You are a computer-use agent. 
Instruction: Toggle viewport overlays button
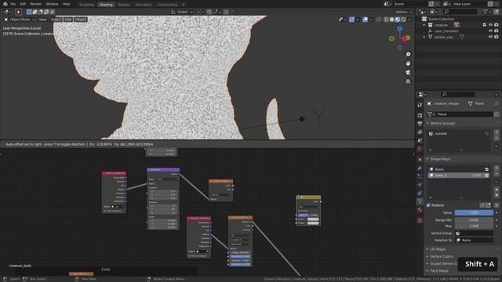(x=366, y=20)
